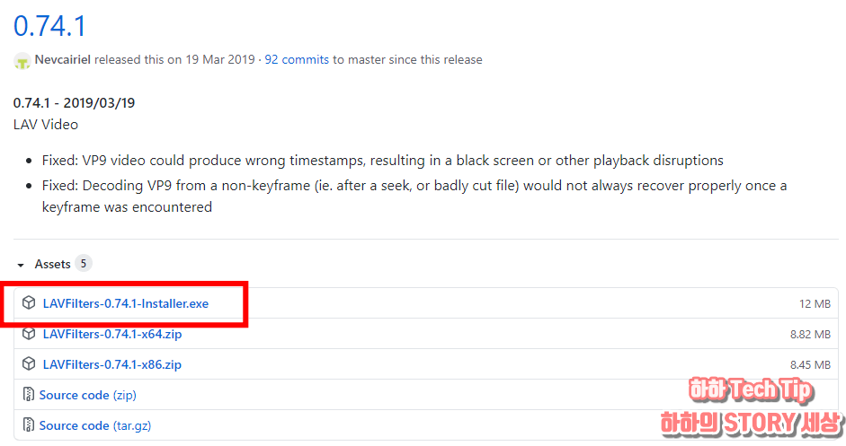Click the 'Assets' label
The height and width of the screenshot is (446, 846).
pos(52,264)
